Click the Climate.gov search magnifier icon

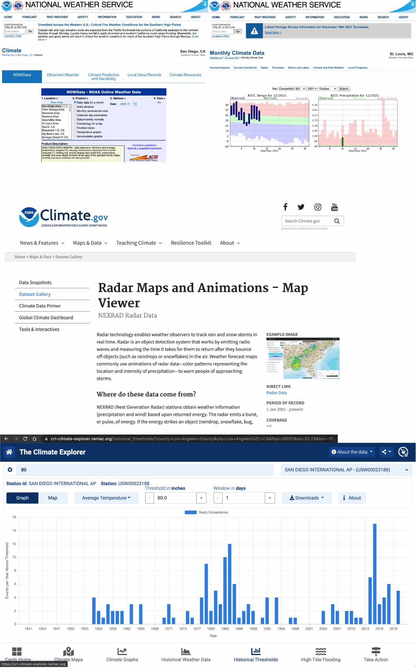[x=337, y=221]
